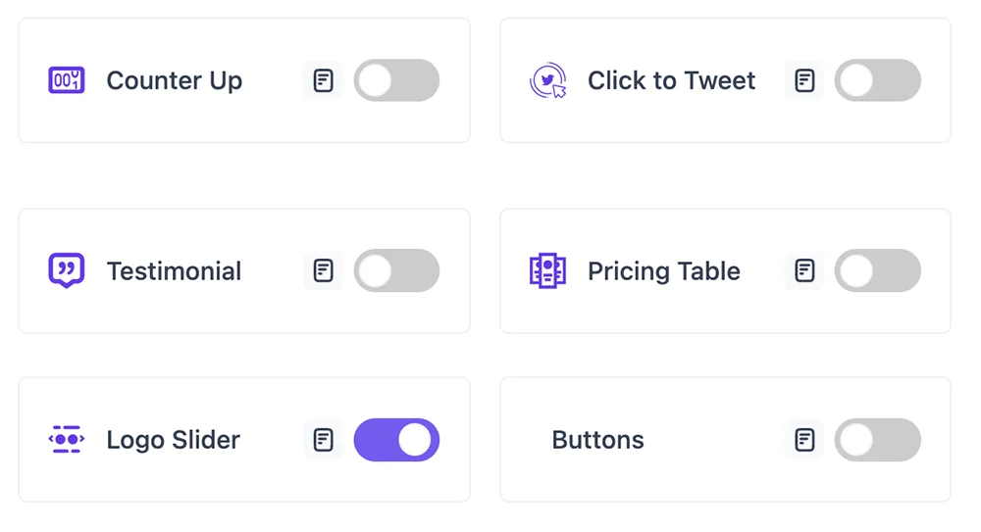Click the Click to Tweet Twitter icon
Screen dimensions: 981x532
(x=548, y=80)
